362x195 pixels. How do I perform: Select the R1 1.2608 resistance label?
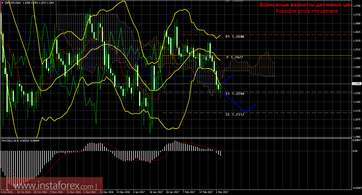tap(235, 37)
